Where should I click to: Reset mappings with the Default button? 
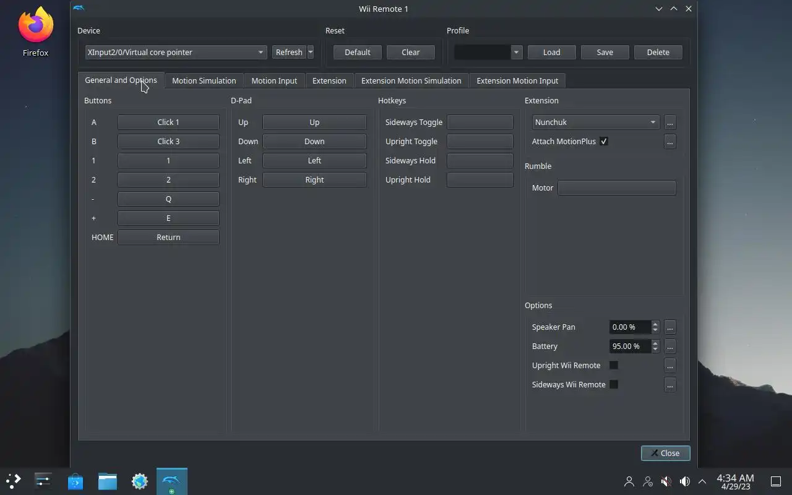tap(358, 53)
